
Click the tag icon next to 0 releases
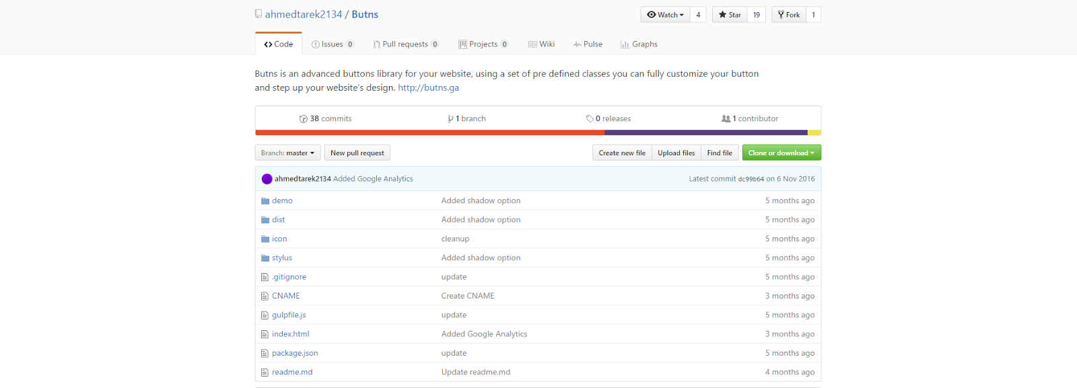pyautogui.click(x=590, y=119)
